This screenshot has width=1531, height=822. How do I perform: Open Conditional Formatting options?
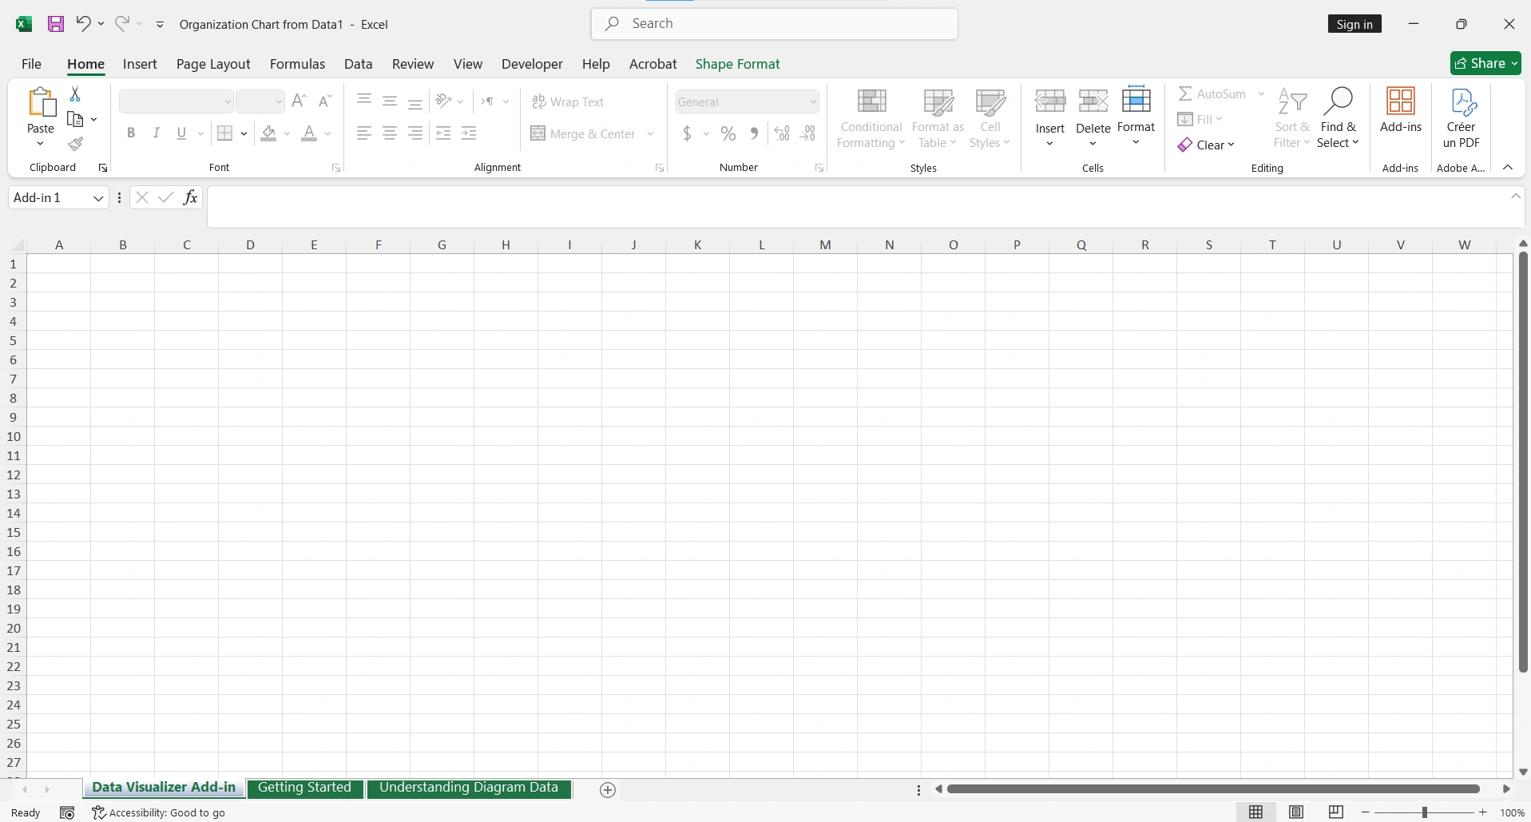click(x=870, y=117)
